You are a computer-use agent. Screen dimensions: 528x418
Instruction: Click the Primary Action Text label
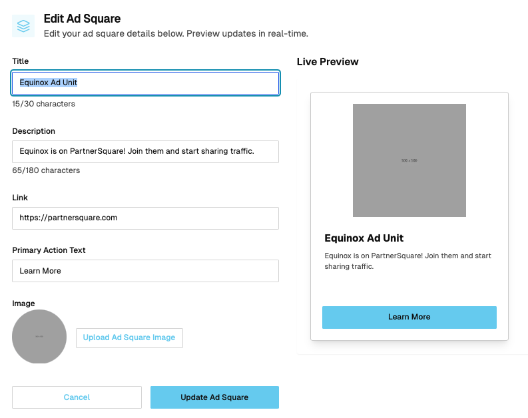pyautogui.click(x=49, y=250)
